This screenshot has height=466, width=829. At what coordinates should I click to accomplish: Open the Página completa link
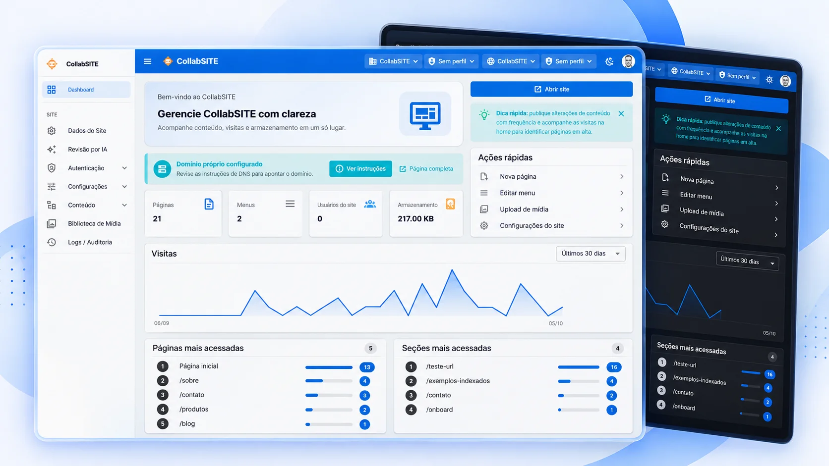[426, 169]
